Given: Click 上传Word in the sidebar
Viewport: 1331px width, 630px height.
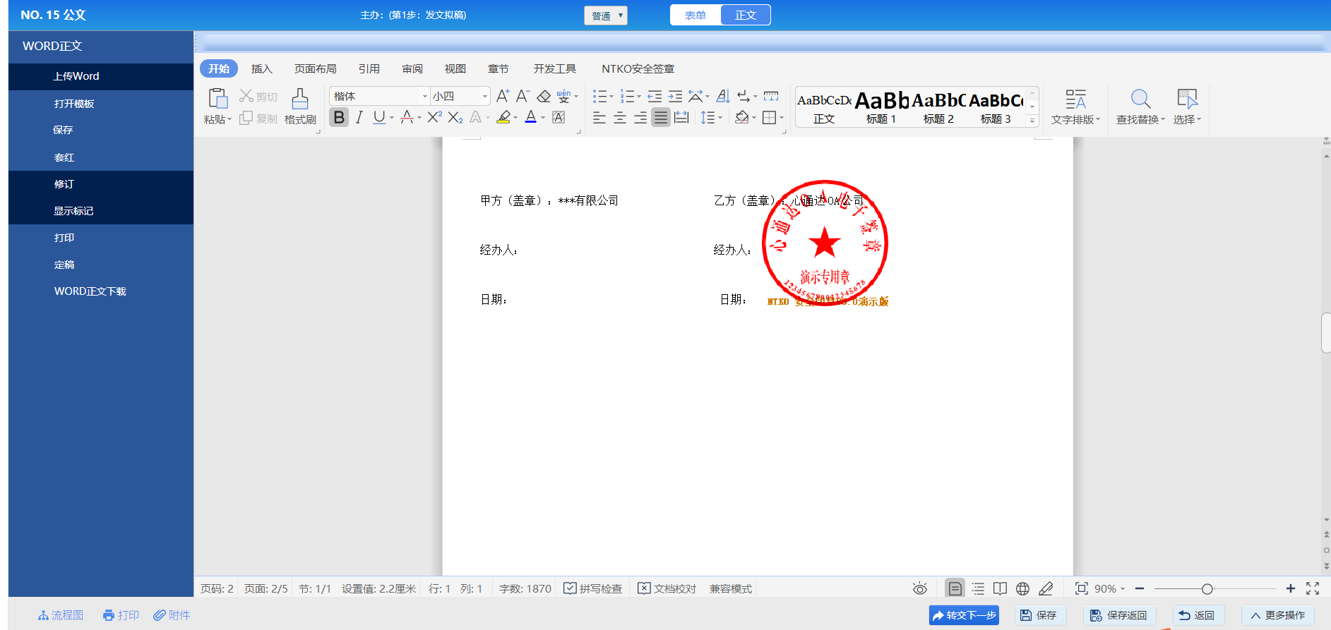Looking at the screenshot, I should [x=76, y=76].
